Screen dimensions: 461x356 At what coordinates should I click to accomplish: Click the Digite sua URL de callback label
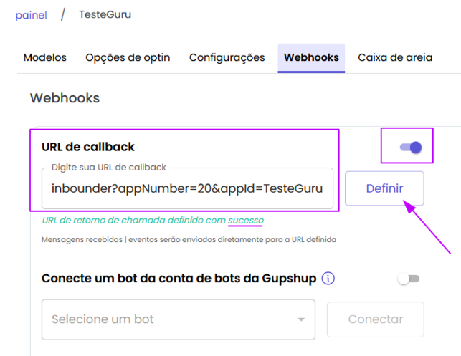pyautogui.click(x=109, y=167)
